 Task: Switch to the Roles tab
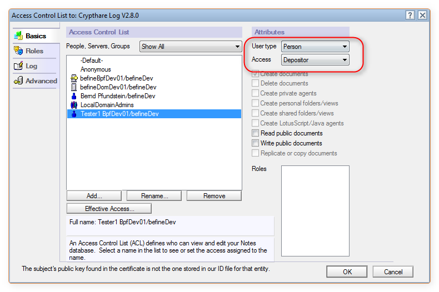coord(34,51)
